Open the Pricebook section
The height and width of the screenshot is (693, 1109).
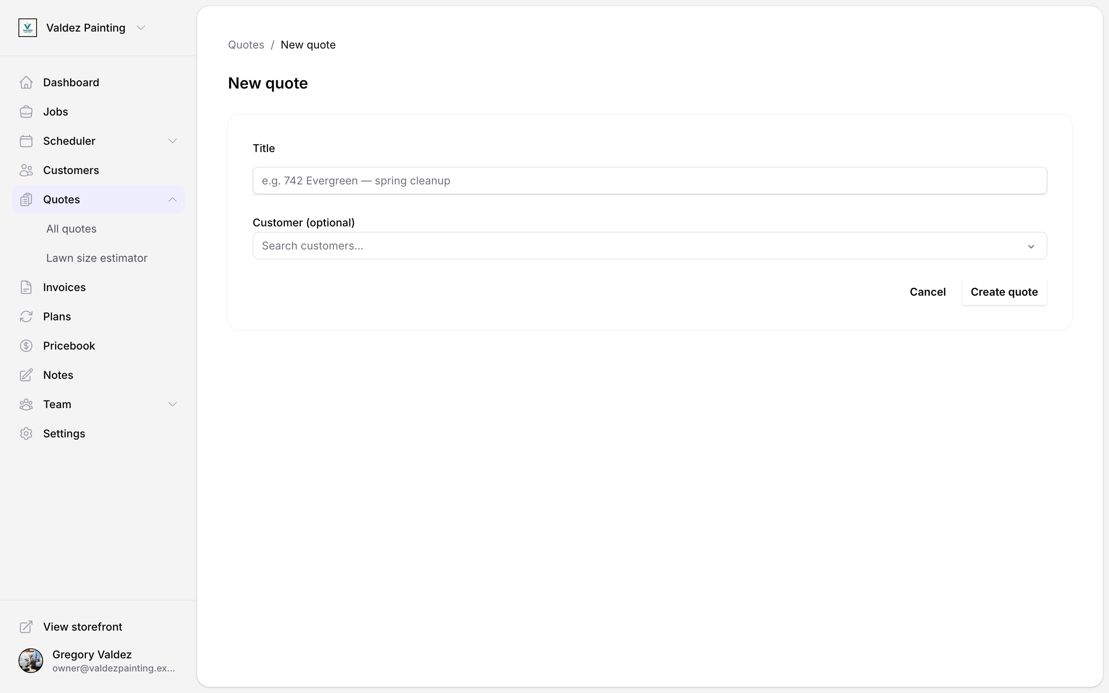99,346
